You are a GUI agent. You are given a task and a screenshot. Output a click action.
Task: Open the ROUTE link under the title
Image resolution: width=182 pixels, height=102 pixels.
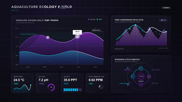[15, 10]
